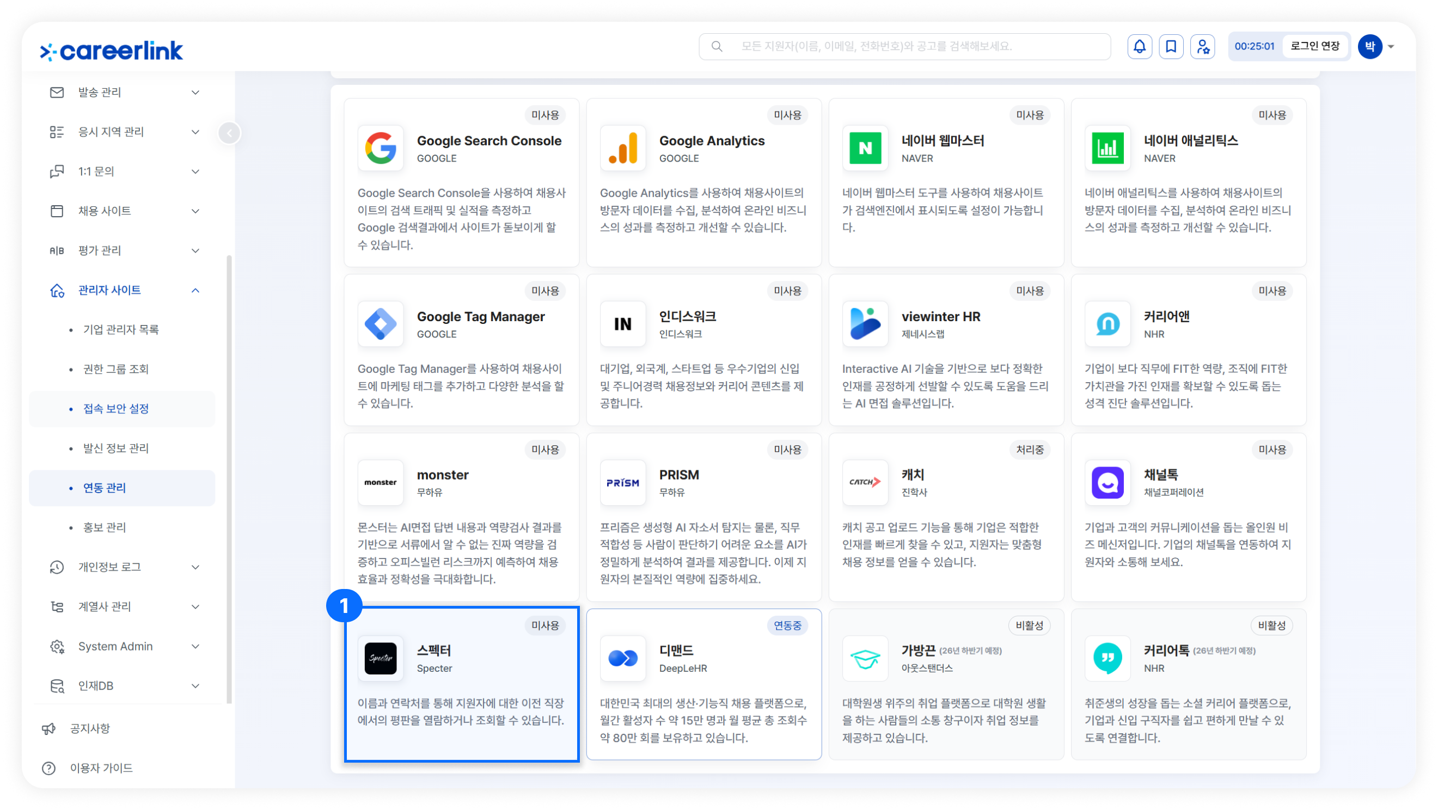The image size is (1438, 810).
Task: Click the search magnifier icon
Action: point(717,46)
